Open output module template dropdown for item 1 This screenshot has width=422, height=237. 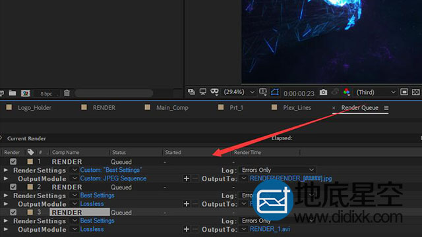(75, 178)
